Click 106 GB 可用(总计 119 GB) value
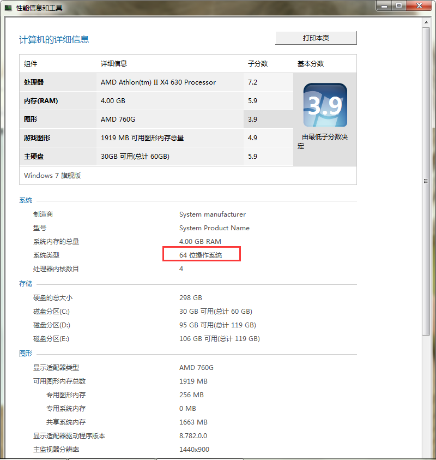 click(x=220, y=338)
